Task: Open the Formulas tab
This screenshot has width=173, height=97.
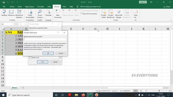Action: tap(41, 6)
